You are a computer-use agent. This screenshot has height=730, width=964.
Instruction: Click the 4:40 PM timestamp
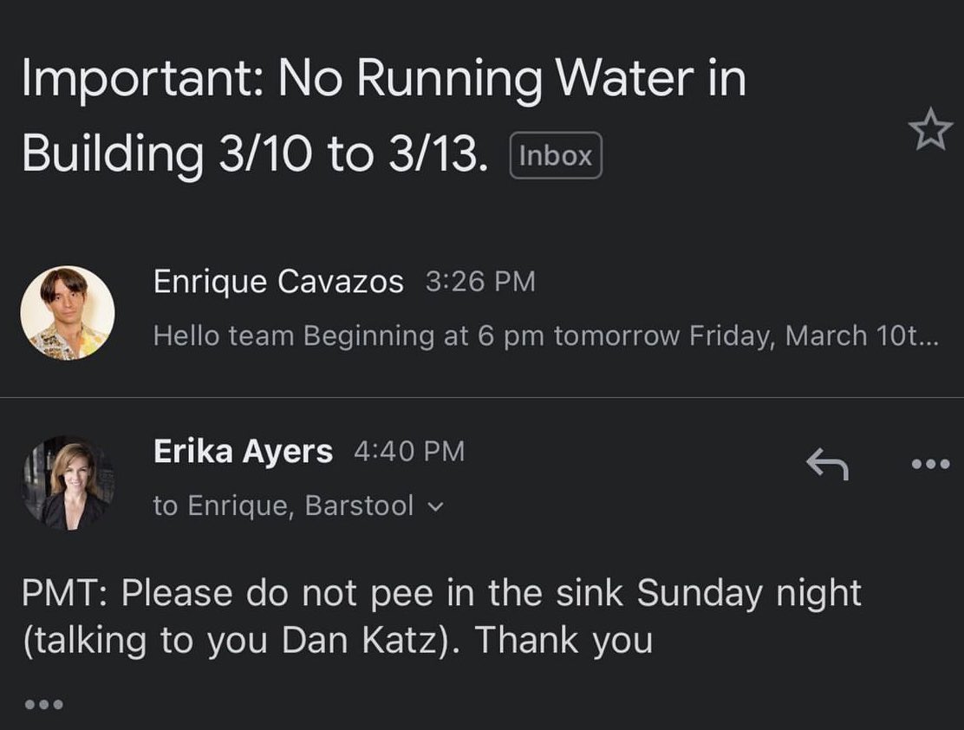[409, 452]
